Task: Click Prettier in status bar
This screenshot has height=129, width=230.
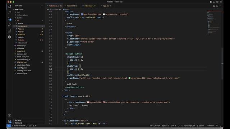Action: click(x=210, y=126)
